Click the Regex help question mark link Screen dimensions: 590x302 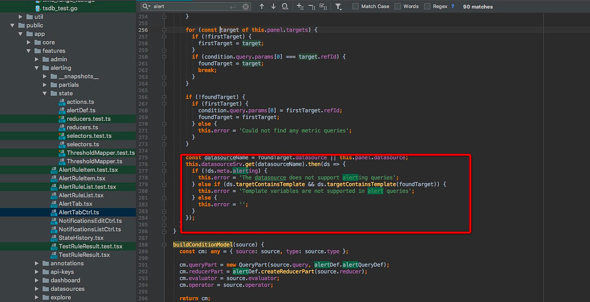pyautogui.click(x=452, y=6)
